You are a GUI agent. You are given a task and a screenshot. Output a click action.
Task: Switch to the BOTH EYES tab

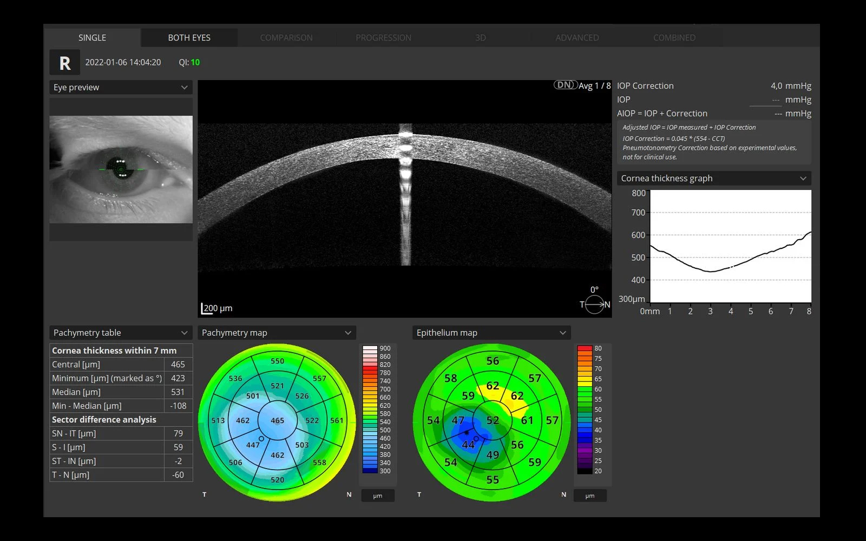coord(189,38)
